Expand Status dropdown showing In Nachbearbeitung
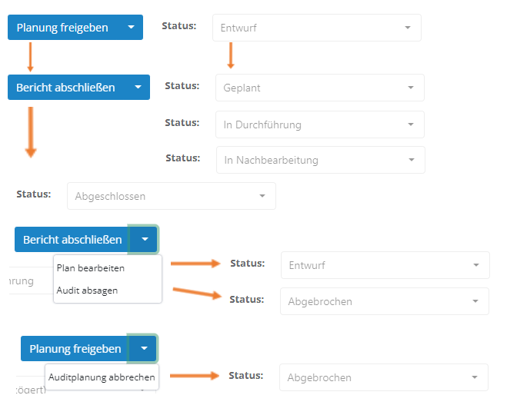507x415 pixels. click(320, 160)
